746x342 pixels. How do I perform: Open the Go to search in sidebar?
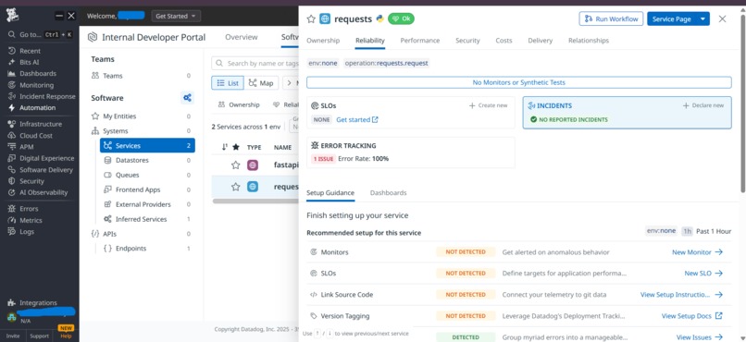pos(40,35)
